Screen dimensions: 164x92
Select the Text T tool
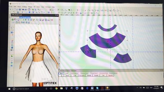[x=33, y=13]
